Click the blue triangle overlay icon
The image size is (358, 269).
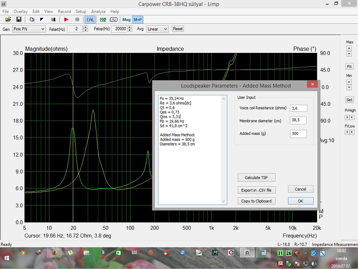pos(42,19)
